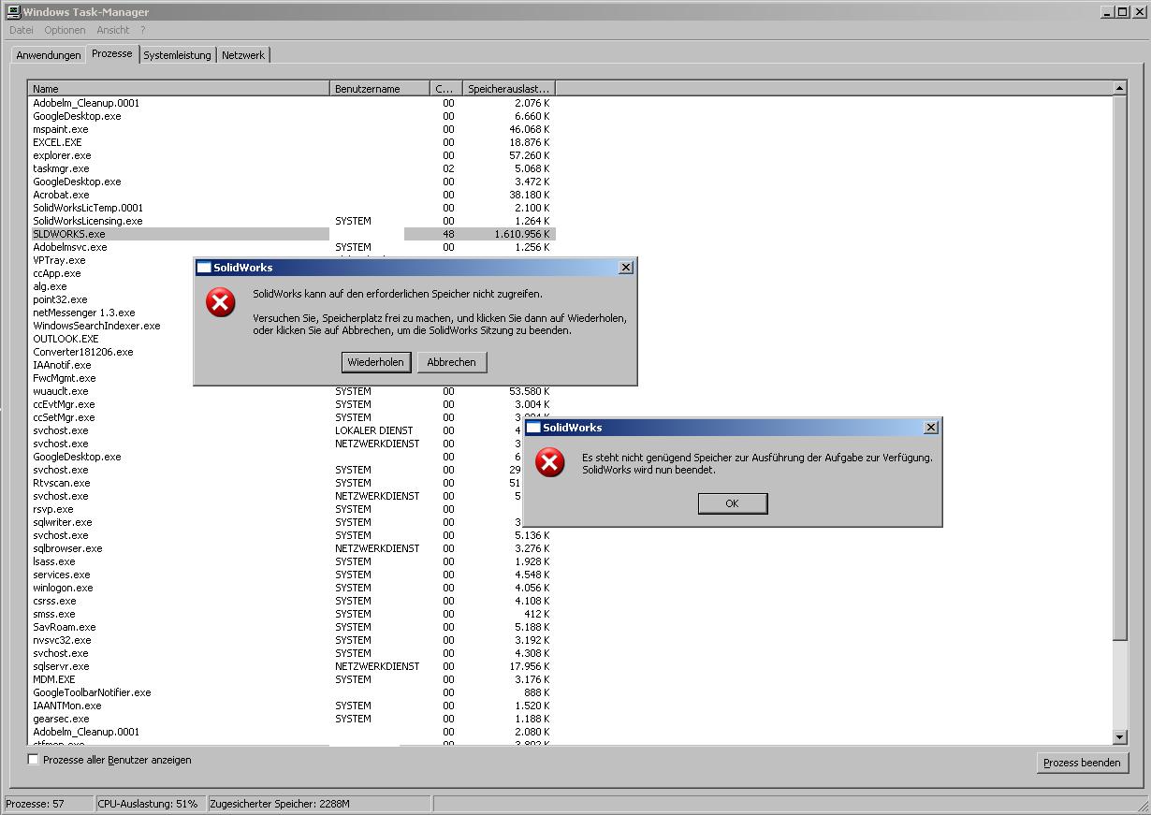
Task: Select the sqlbrowser.exe process
Action: click(67, 548)
